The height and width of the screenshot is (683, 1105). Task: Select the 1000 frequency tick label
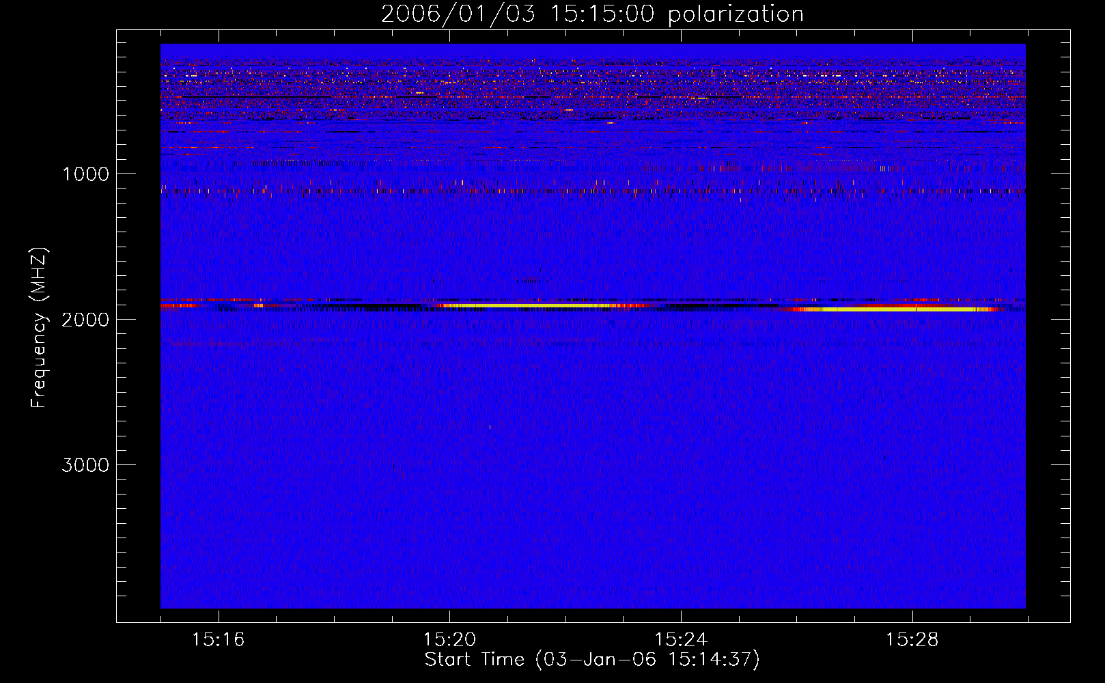point(85,174)
